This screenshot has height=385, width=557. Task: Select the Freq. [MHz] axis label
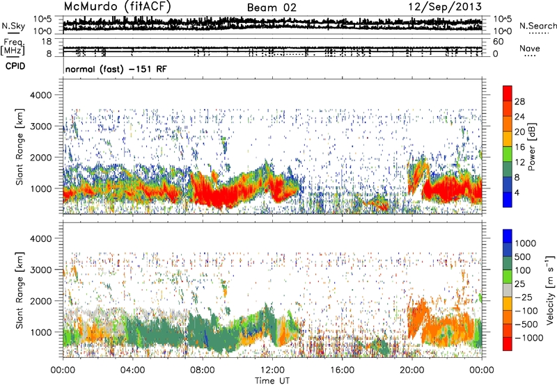coord(13,47)
